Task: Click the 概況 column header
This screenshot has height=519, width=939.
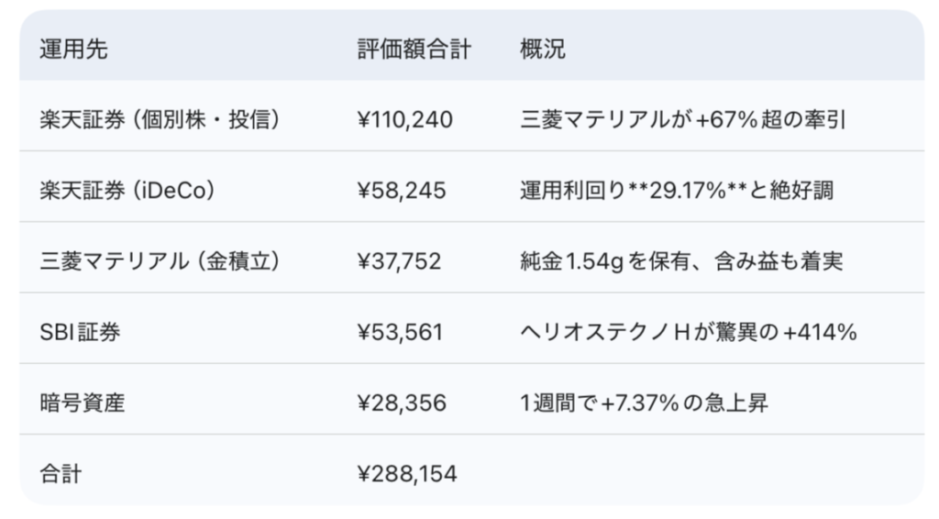Action: tap(542, 49)
